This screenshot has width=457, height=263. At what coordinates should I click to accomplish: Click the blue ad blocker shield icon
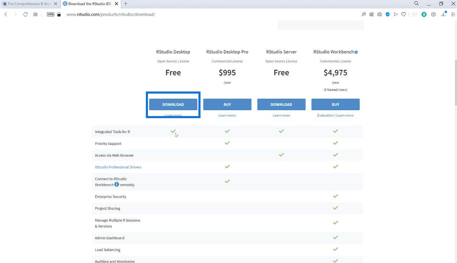[x=387, y=14]
